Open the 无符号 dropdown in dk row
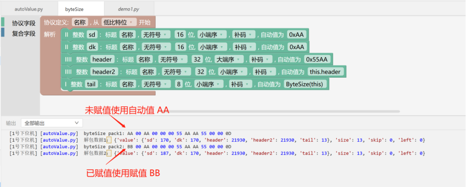The width and height of the screenshot is (466, 187). point(156,47)
